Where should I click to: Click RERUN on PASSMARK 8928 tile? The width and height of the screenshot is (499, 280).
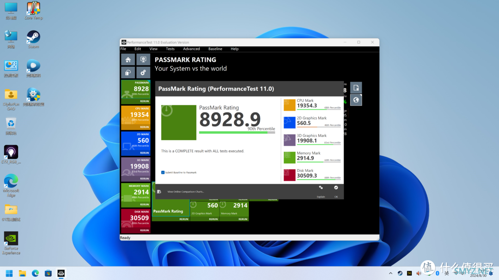145,101
